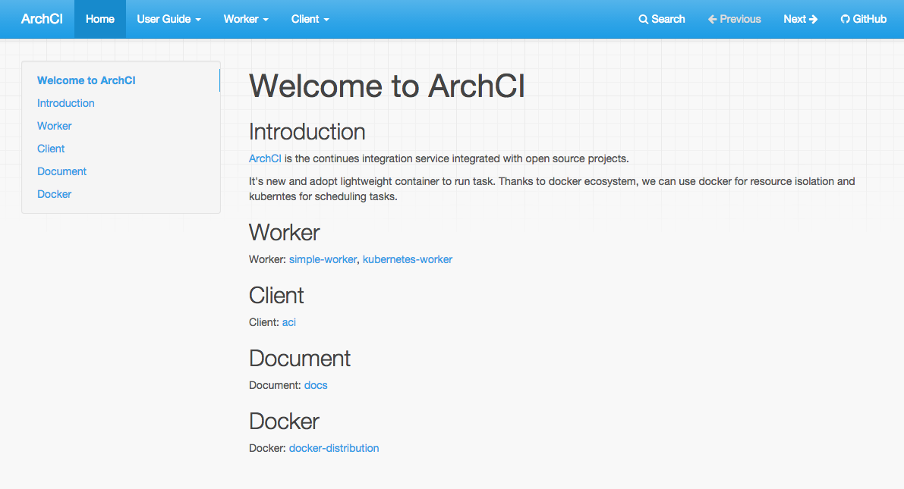
Task: Expand the User Guide dropdown menu
Action: click(x=169, y=19)
